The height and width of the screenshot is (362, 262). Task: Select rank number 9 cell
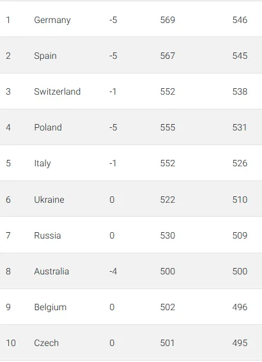coord(8,307)
